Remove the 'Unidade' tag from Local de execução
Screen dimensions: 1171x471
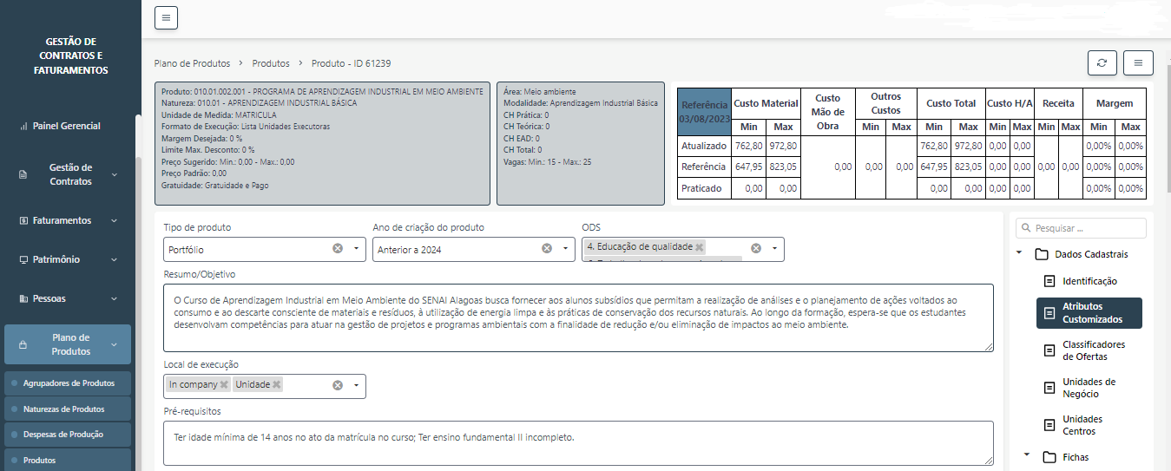click(277, 385)
